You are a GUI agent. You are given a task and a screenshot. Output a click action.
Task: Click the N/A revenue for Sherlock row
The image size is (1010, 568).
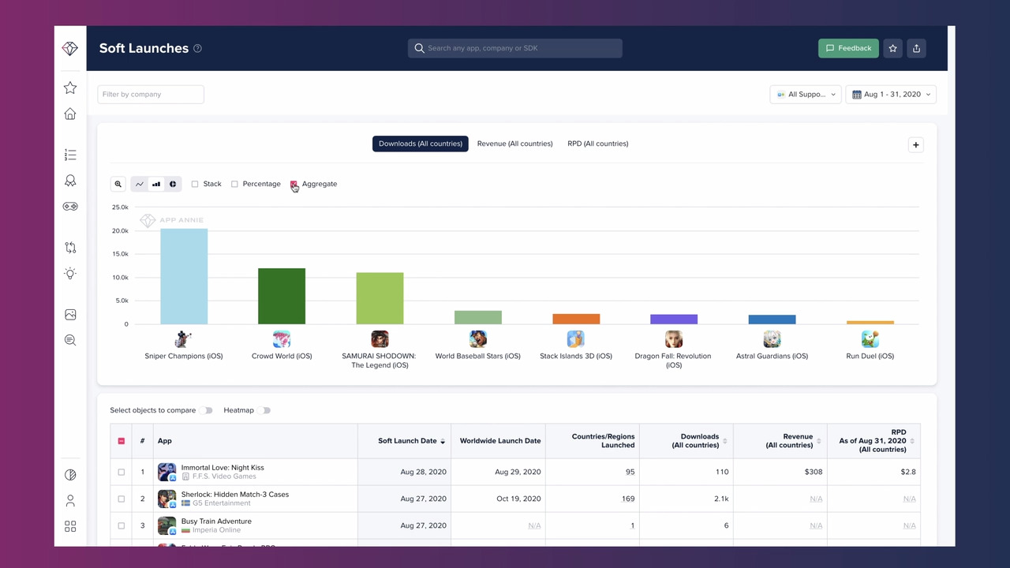click(x=816, y=499)
